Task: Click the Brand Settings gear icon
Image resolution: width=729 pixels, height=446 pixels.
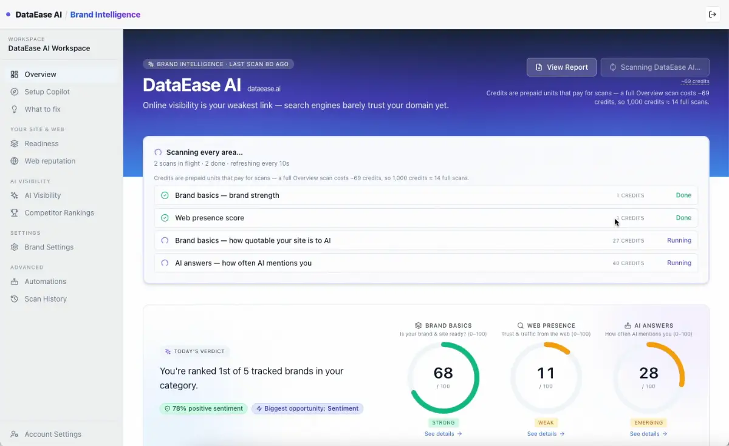Action: 15,248
